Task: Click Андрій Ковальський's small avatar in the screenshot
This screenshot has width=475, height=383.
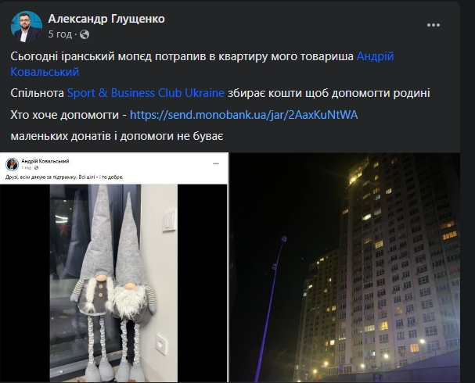Action: pyautogui.click(x=12, y=164)
